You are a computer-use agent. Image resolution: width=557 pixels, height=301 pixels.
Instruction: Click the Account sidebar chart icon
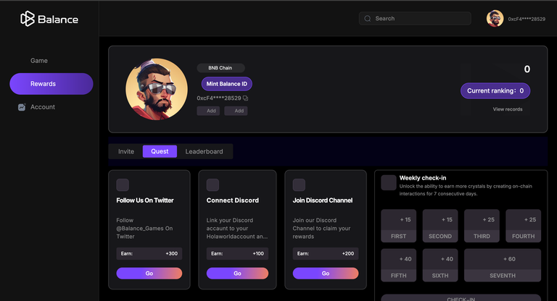22,107
